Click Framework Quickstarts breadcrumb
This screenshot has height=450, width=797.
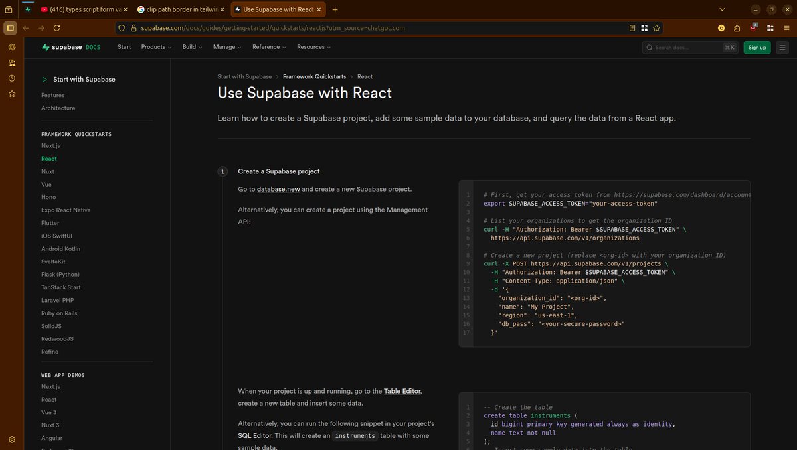(x=314, y=76)
